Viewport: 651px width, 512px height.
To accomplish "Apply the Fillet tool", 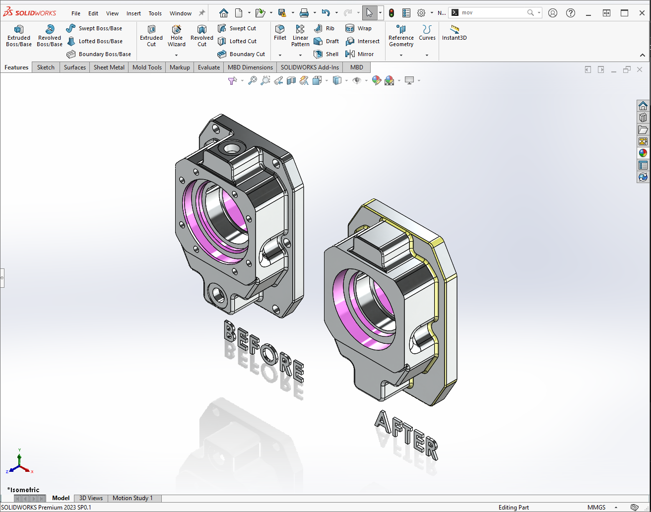I will point(280,33).
